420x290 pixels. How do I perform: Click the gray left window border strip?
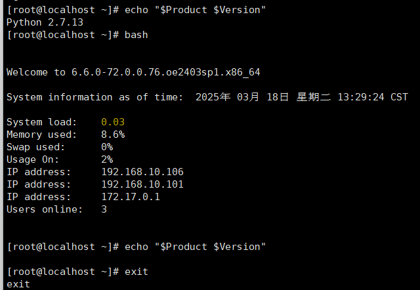click(x=1, y=145)
